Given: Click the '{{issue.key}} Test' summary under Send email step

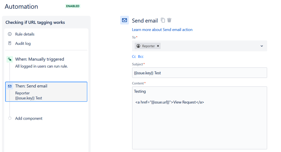Looking at the screenshot, I should coord(28,98).
